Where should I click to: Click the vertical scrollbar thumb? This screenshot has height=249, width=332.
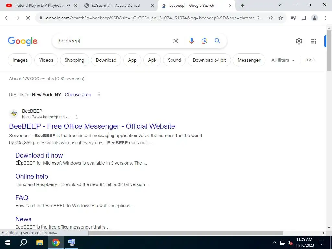coord(329,51)
